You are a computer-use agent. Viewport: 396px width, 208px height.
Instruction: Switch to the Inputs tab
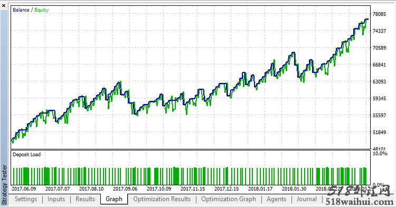click(56, 199)
